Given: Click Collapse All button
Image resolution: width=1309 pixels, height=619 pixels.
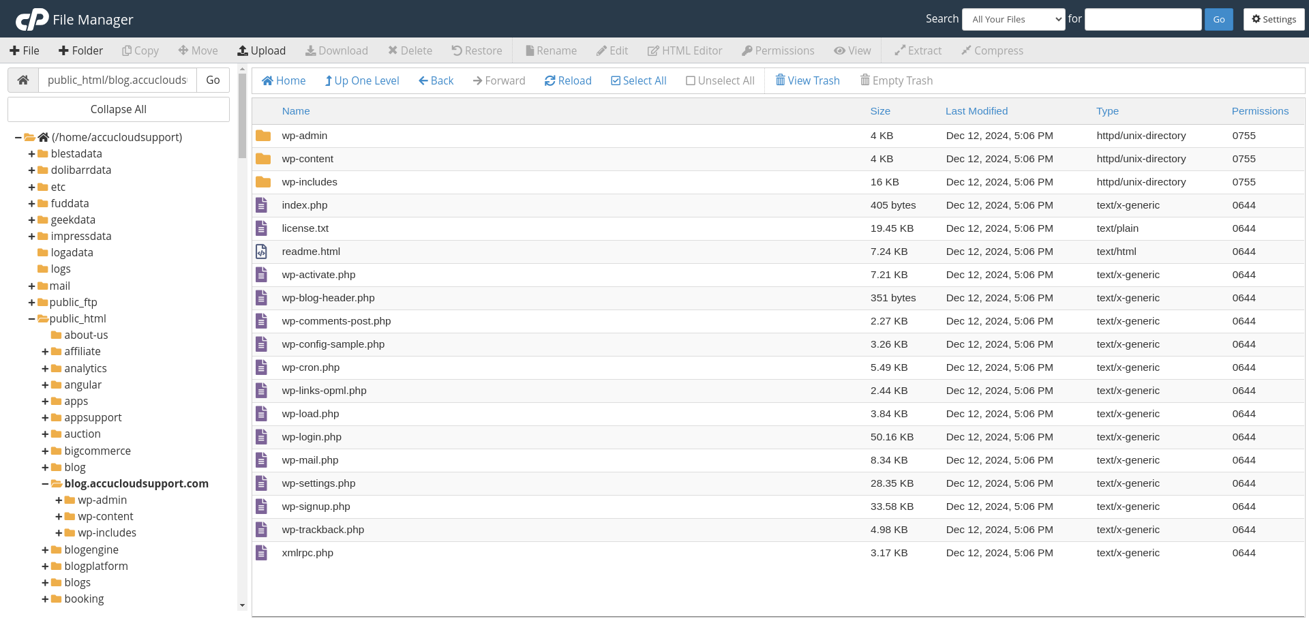Looking at the screenshot, I should [119, 109].
